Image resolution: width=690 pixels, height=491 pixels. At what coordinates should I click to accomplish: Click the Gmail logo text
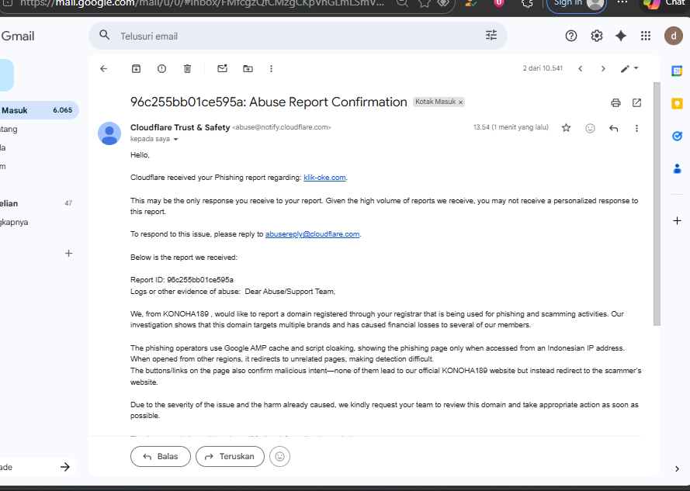(18, 36)
